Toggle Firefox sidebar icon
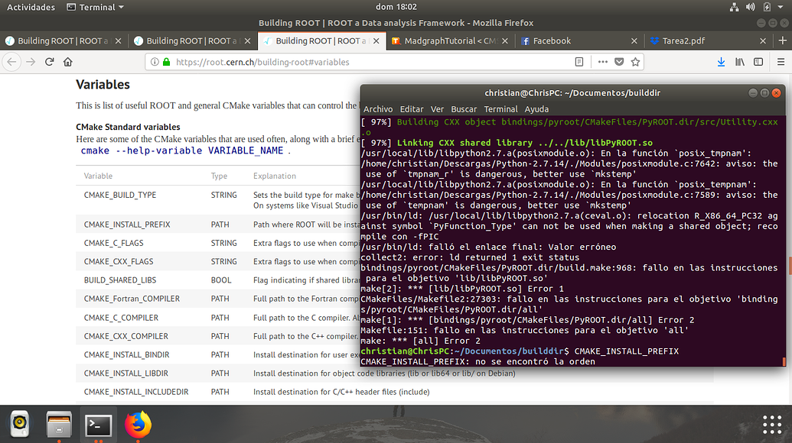The height and width of the screenshot is (443, 792). tap(758, 62)
